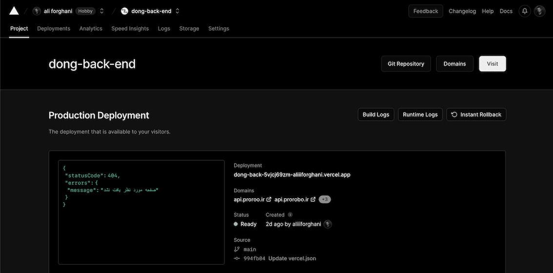Click the Hobby plan badge
The height and width of the screenshot is (273, 553).
[x=85, y=11]
